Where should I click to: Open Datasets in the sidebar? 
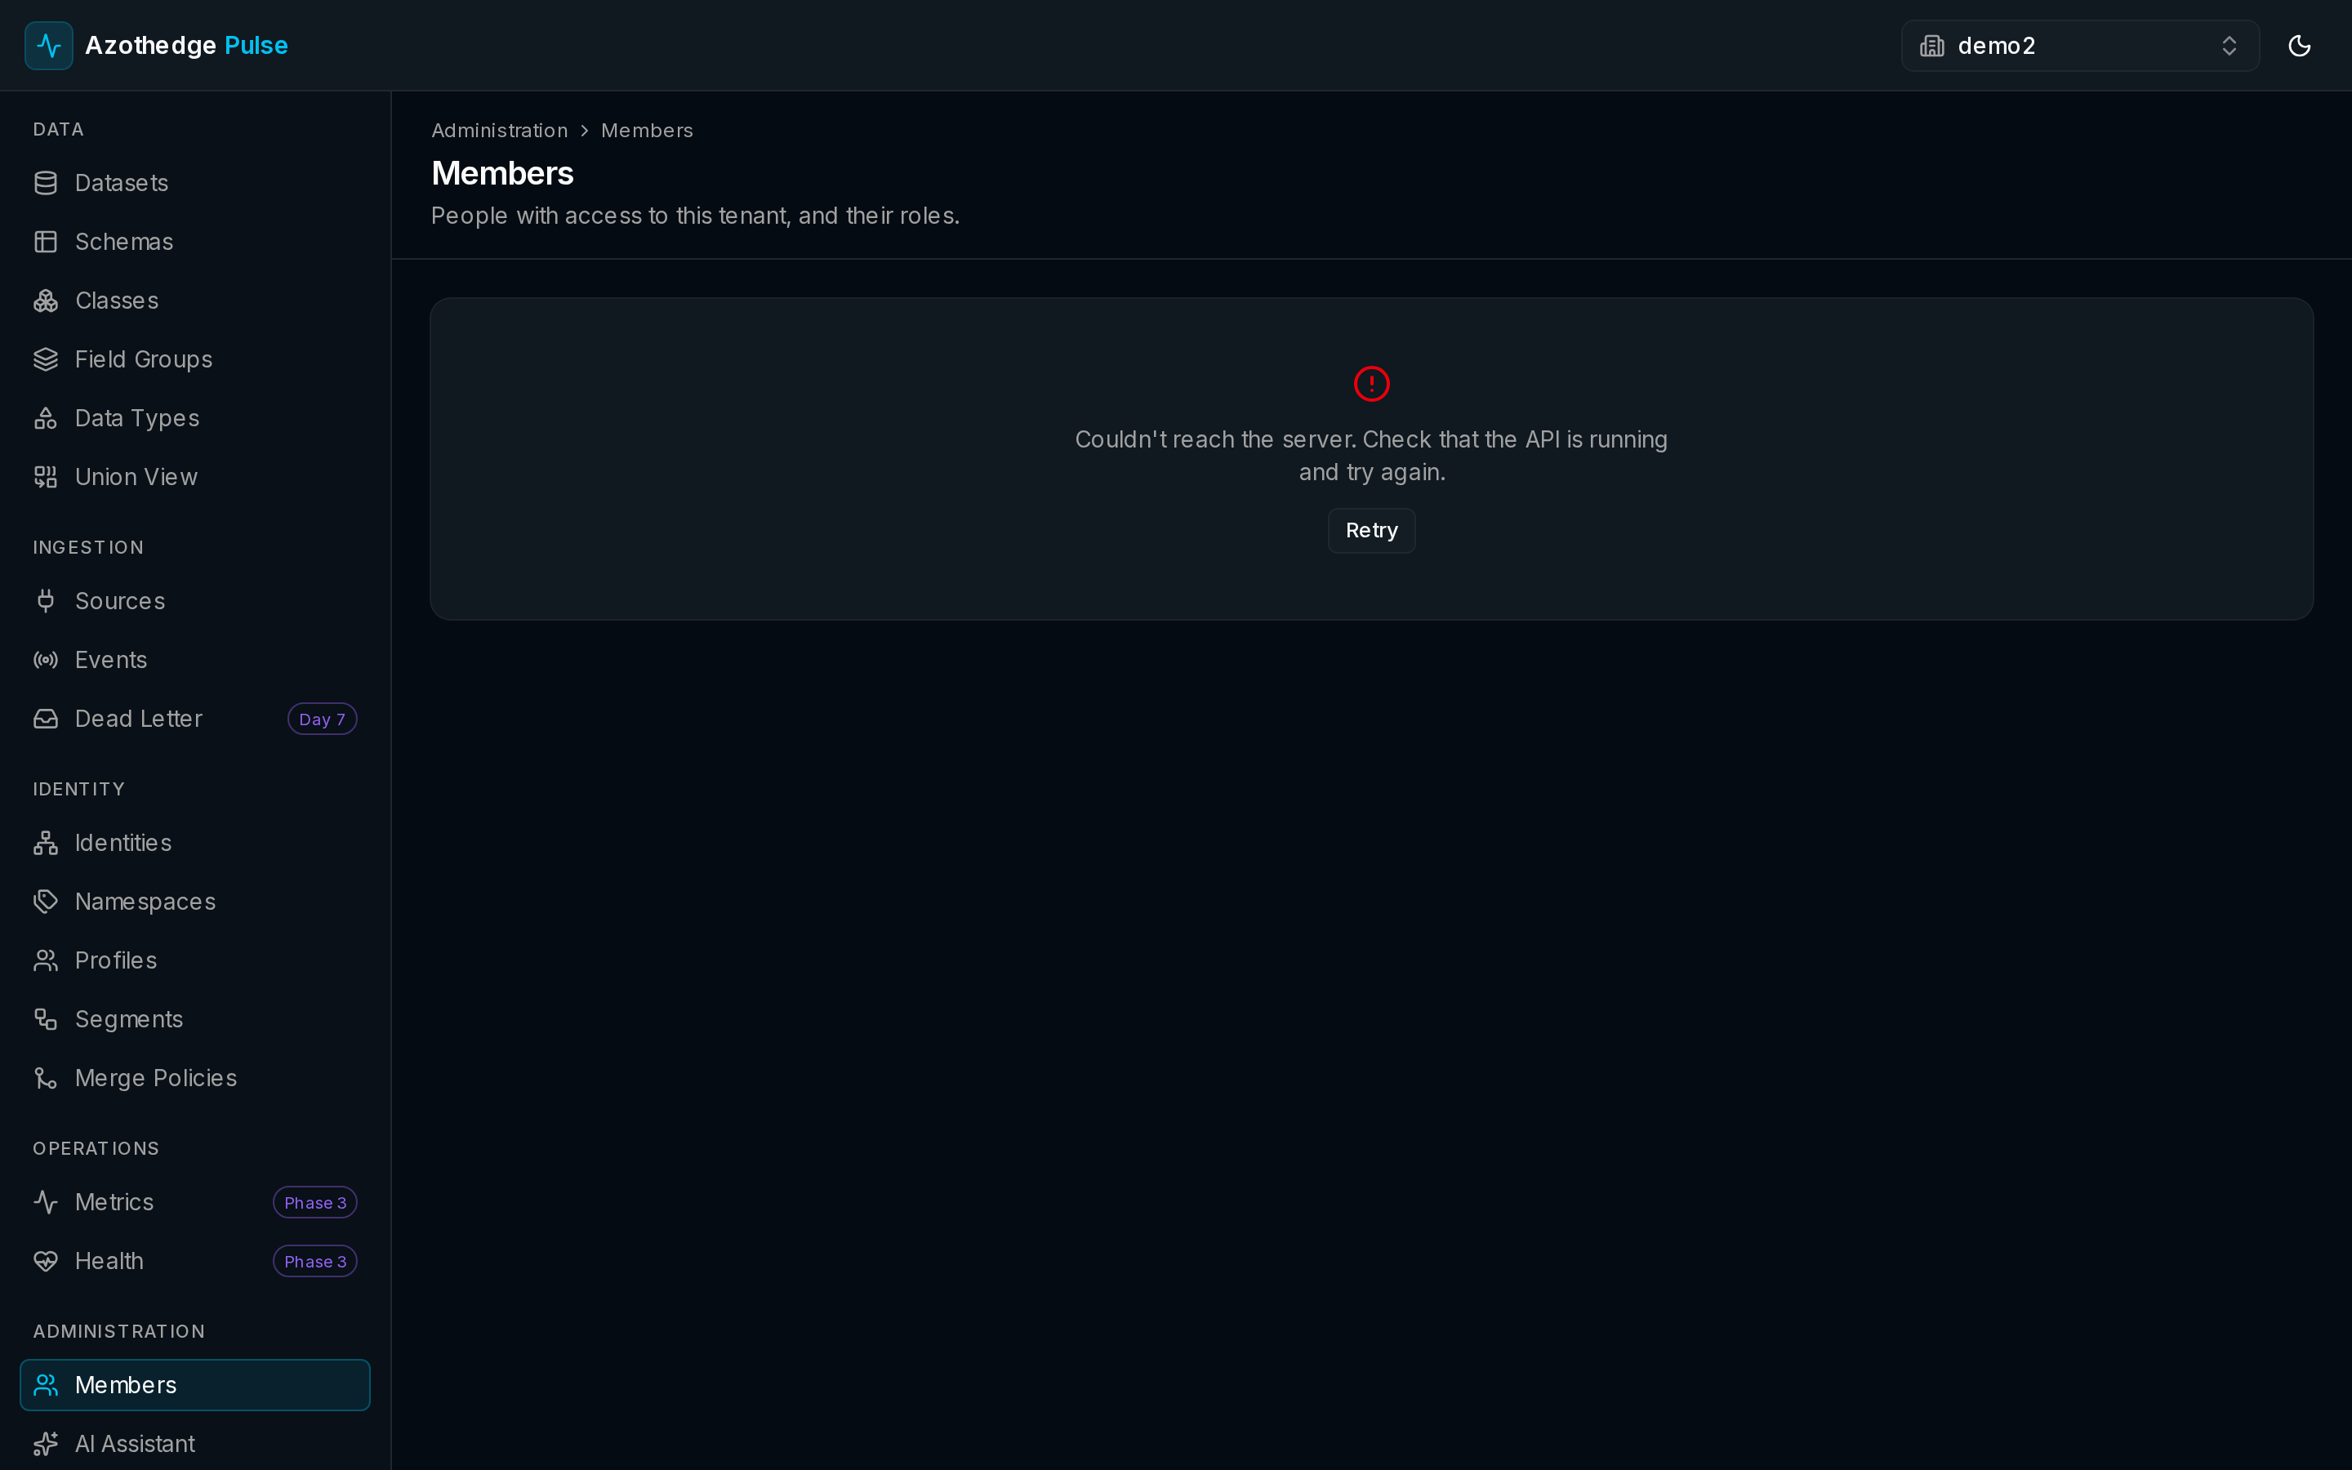click(194, 183)
